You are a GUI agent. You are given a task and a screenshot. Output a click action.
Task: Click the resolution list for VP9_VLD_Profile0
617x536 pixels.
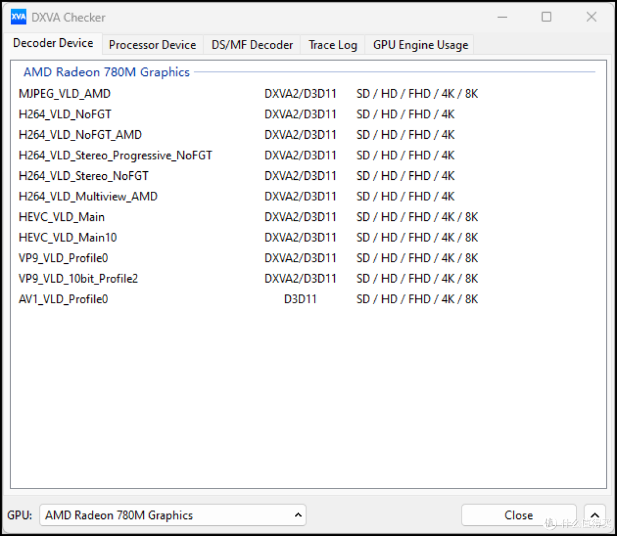418,258
